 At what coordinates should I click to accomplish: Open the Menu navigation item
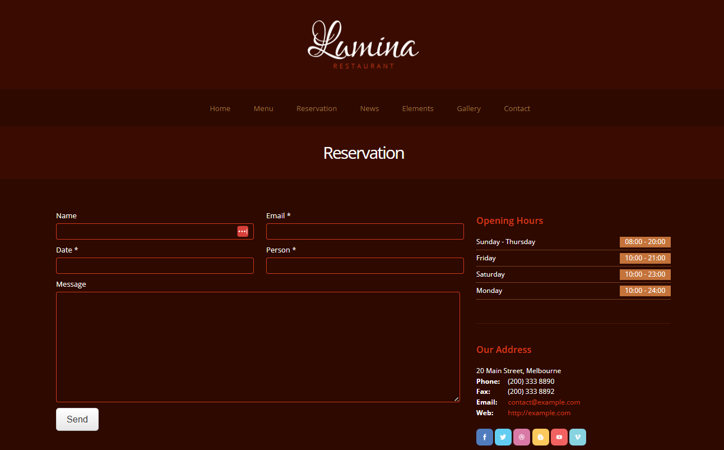263,108
